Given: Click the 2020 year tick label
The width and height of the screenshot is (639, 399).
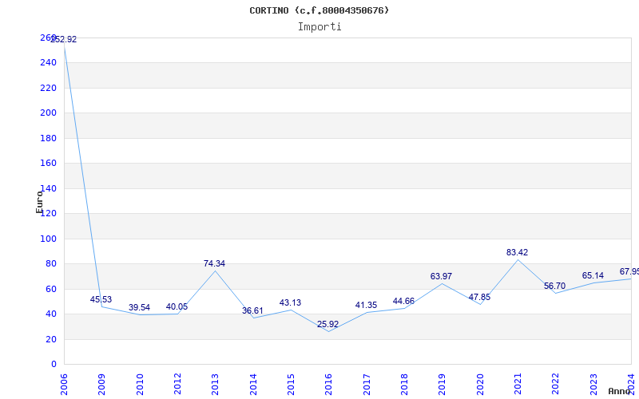Looking at the screenshot, I should [480, 385].
